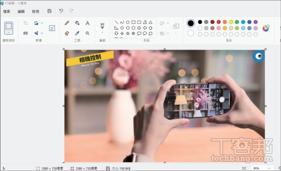Click the Save floppy disk icon
Image resolution: width=281 pixels, height=171 pixels.
[x=50, y=11]
